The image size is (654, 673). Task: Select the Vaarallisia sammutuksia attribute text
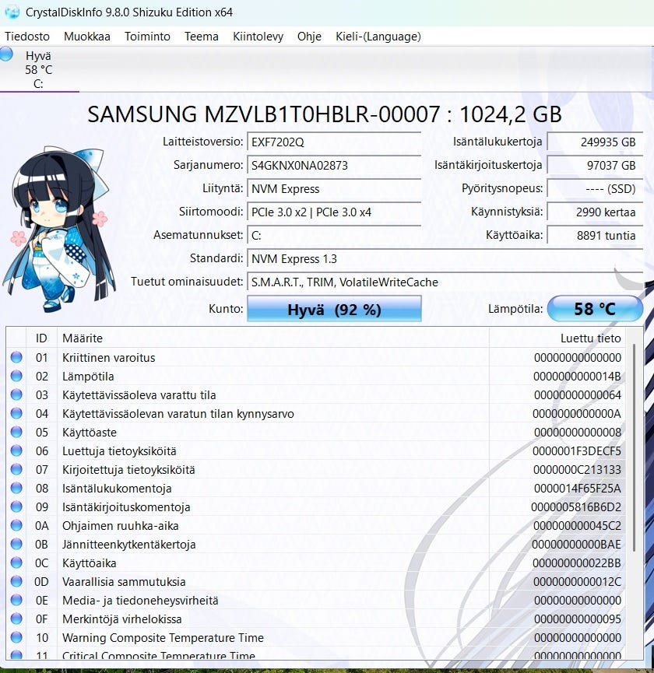[124, 581]
